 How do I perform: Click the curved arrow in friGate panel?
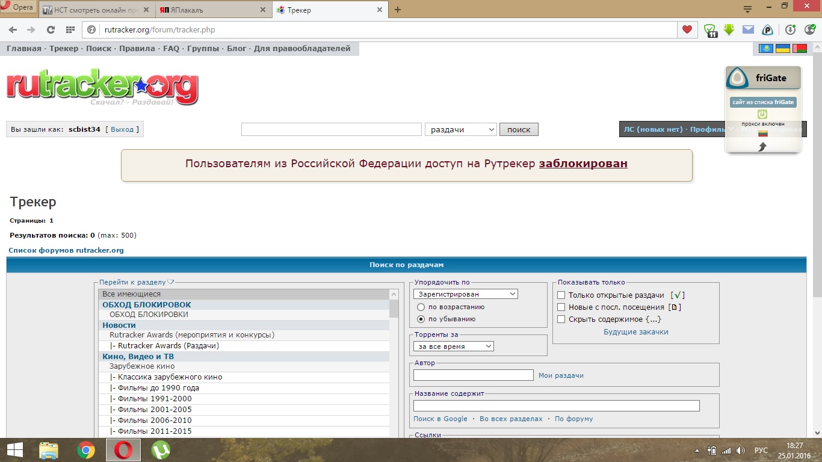(x=762, y=146)
